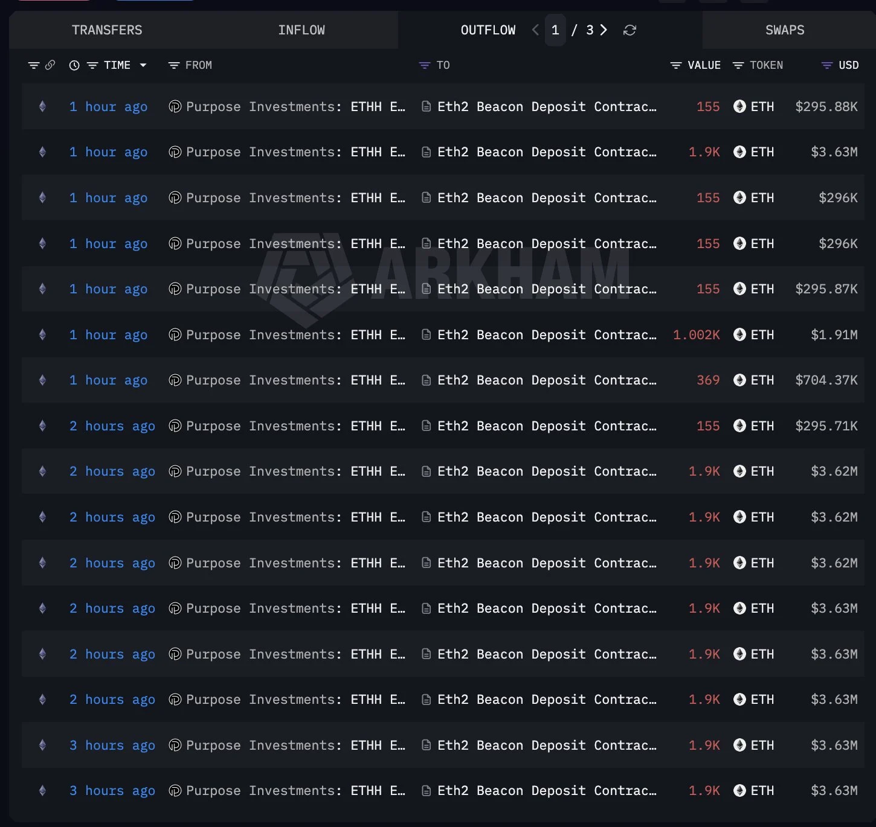Click the $295.71K USD value
This screenshot has height=827, width=876.
pos(826,426)
